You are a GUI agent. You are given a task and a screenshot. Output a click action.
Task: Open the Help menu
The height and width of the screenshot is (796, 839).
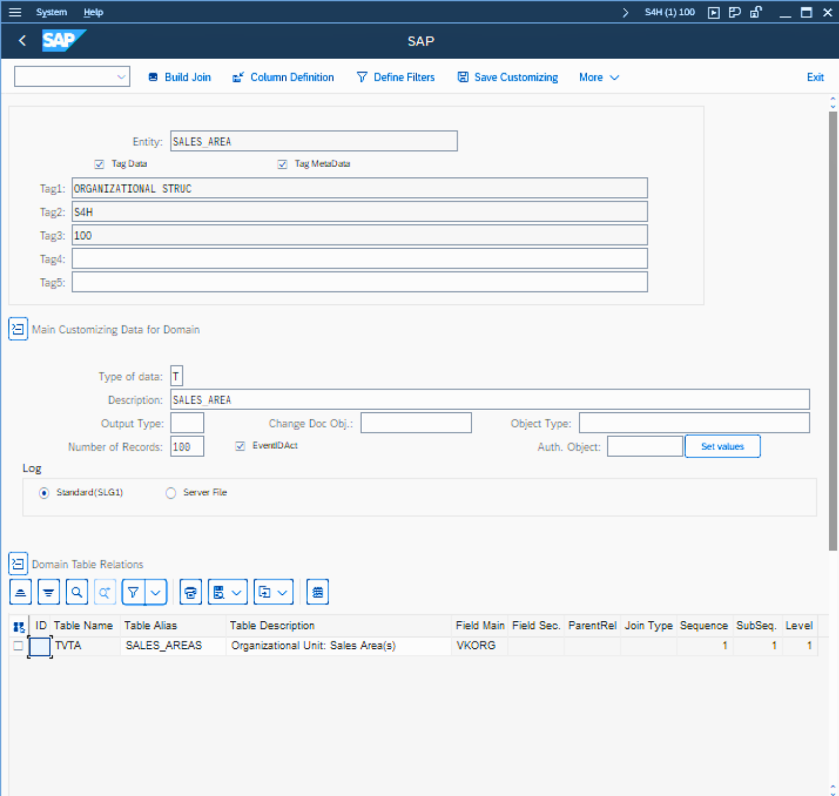point(93,12)
